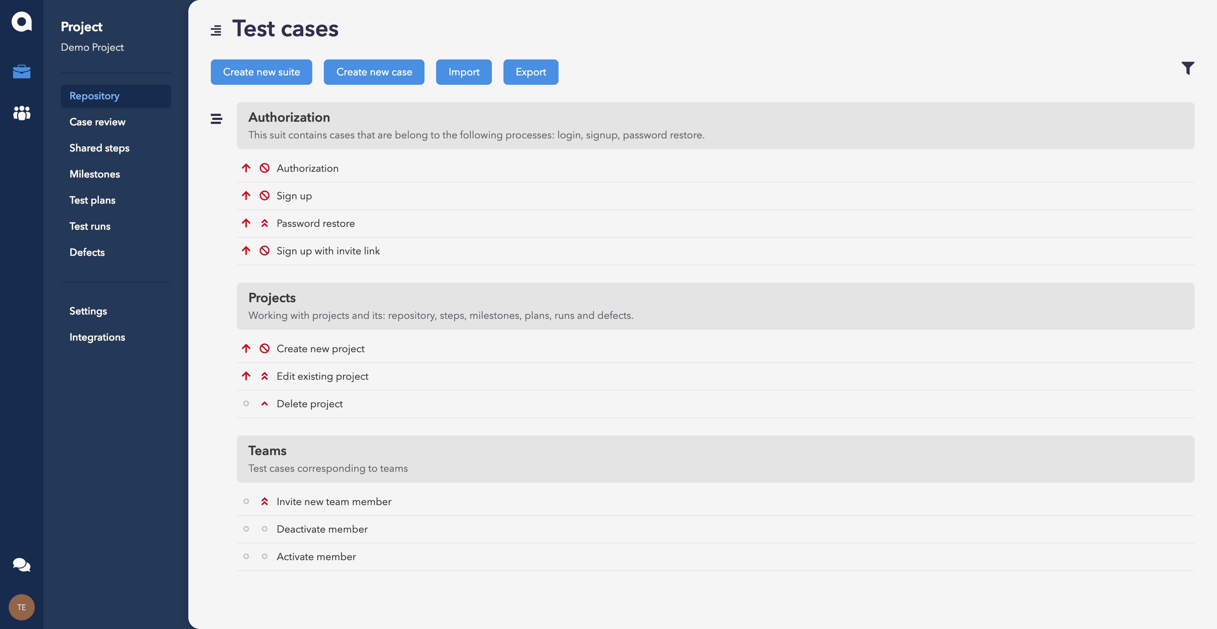Open the Deactivate member case

coord(322,529)
